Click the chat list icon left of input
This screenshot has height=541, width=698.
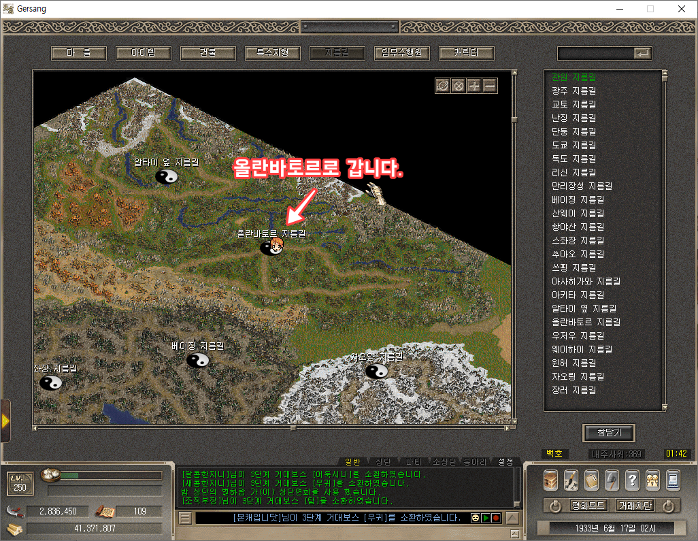(185, 518)
